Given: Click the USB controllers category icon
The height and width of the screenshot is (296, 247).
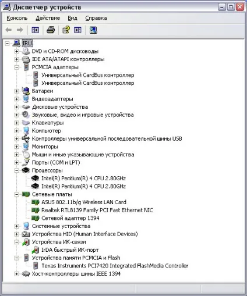Looking at the screenshot, I should [x=26, y=138].
